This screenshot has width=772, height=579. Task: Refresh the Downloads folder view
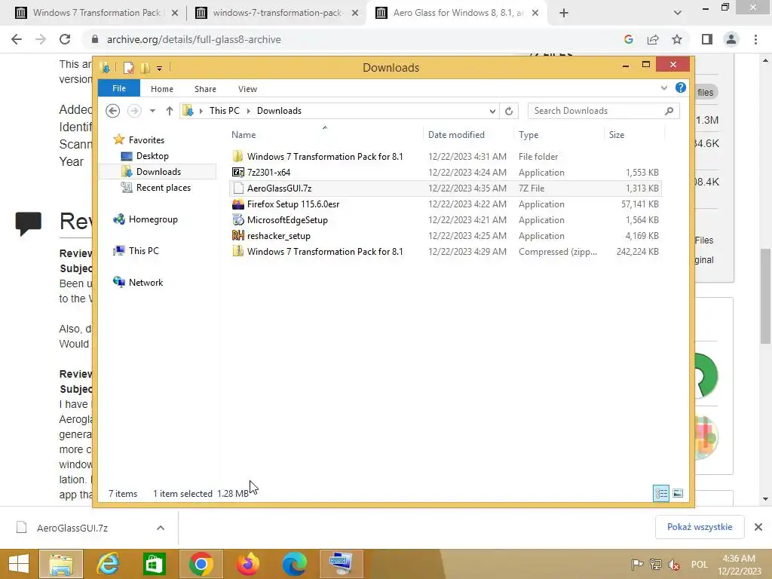pos(509,112)
